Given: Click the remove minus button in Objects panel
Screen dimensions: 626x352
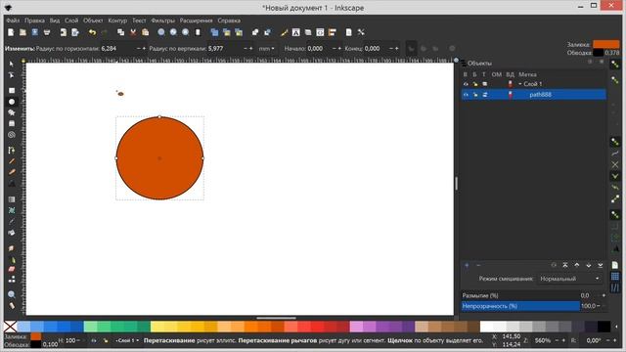Looking at the screenshot, I should (x=478, y=265).
